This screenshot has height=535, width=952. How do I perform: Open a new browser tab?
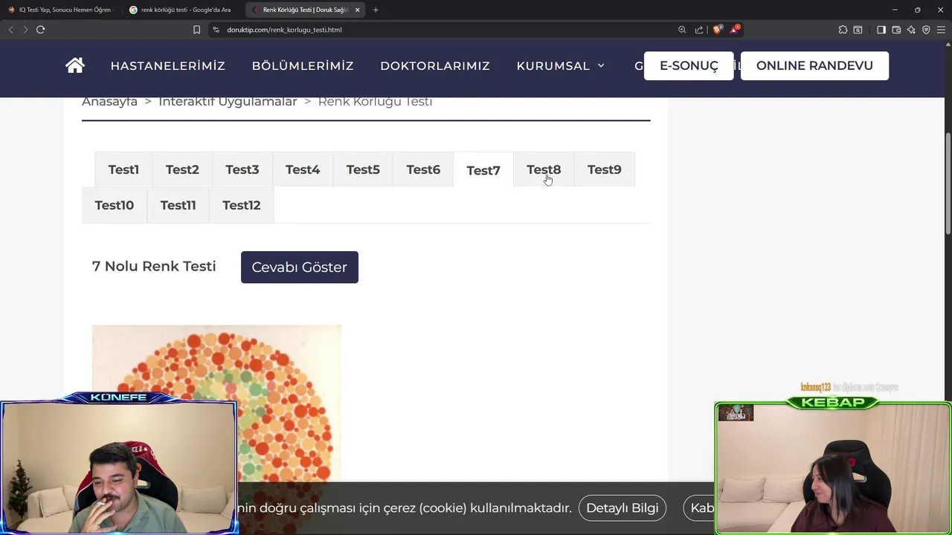coord(376,10)
